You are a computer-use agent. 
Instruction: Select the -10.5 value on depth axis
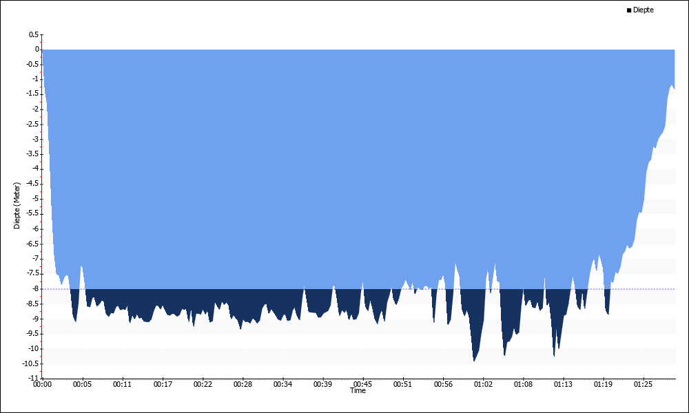tap(30, 363)
